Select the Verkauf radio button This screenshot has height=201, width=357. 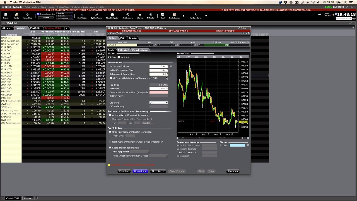click(x=119, y=57)
